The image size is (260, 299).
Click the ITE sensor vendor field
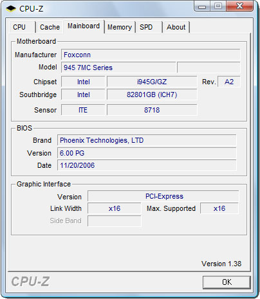[83, 110]
